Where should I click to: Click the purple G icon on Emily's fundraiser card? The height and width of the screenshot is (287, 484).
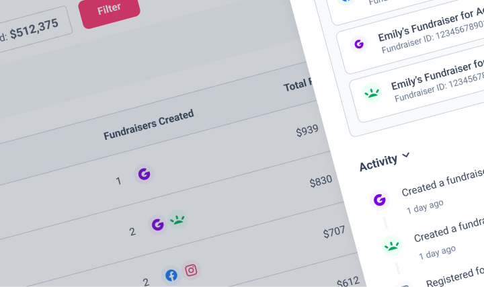pos(359,44)
